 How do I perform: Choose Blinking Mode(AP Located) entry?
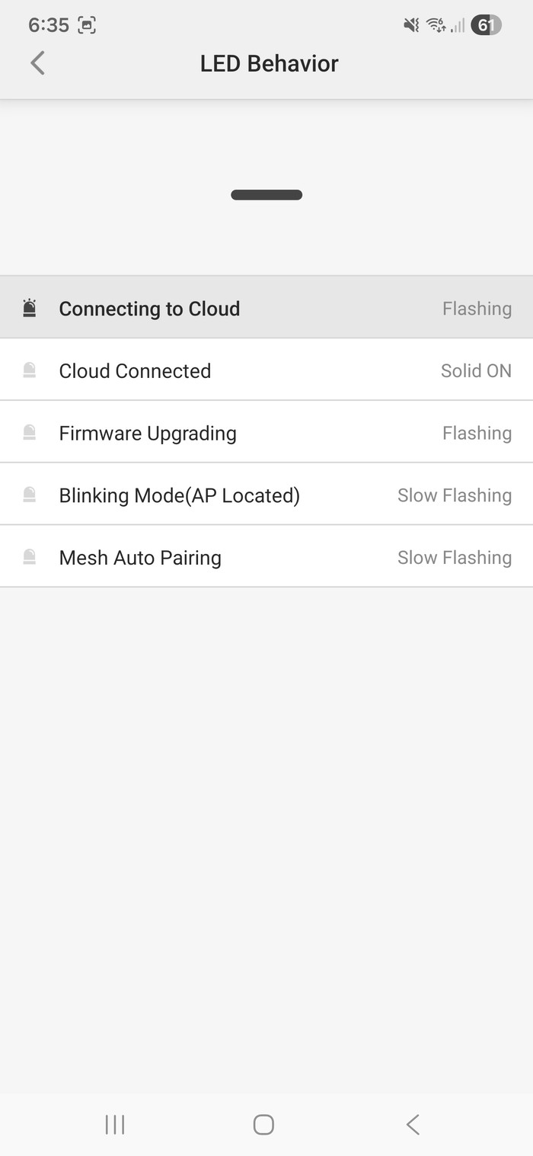(266, 495)
